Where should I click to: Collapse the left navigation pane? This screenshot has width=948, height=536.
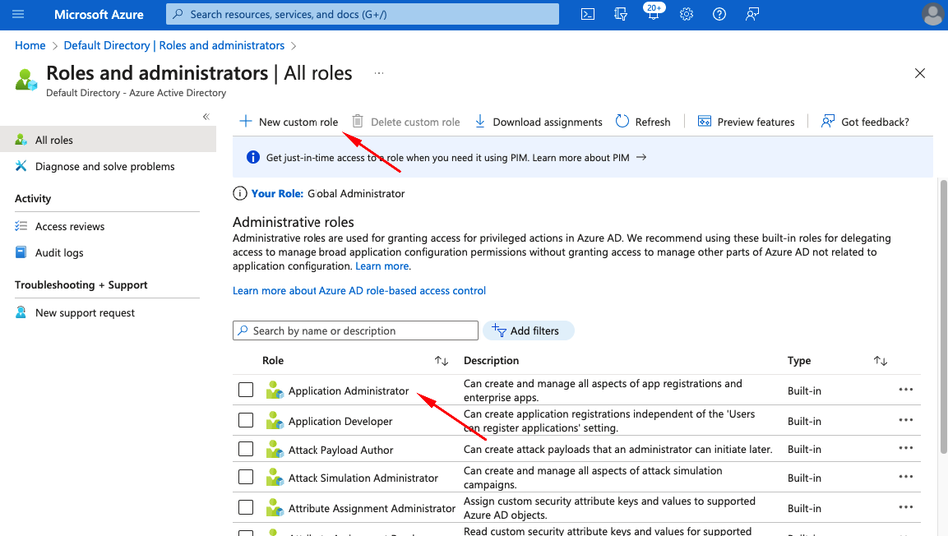pyautogui.click(x=206, y=117)
